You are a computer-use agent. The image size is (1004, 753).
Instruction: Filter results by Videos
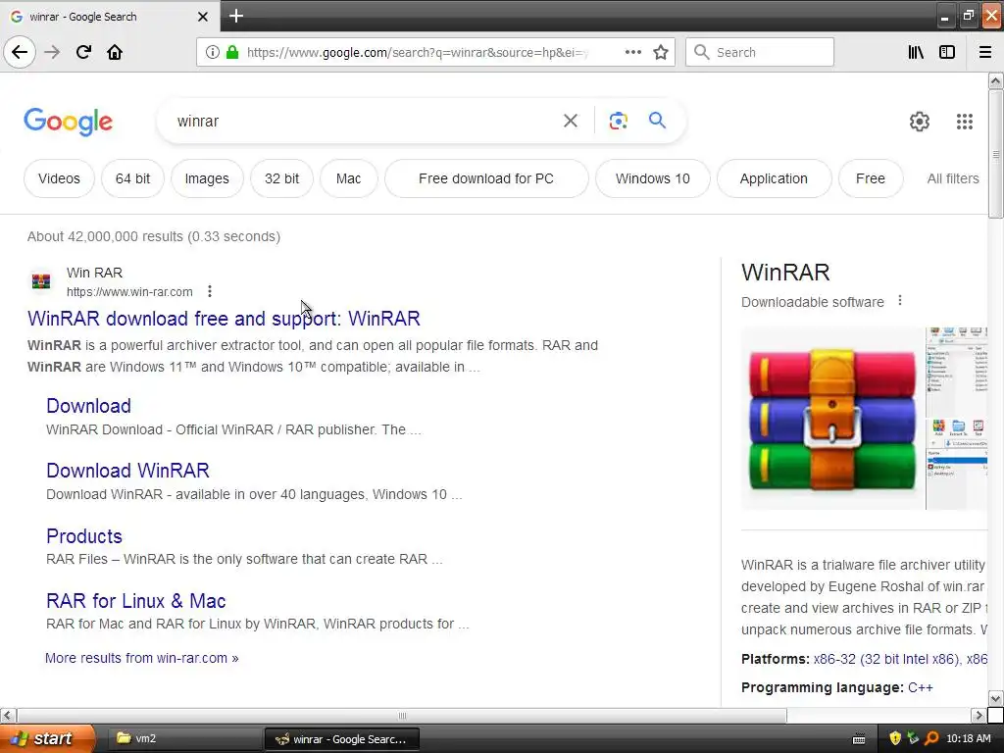click(59, 178)
